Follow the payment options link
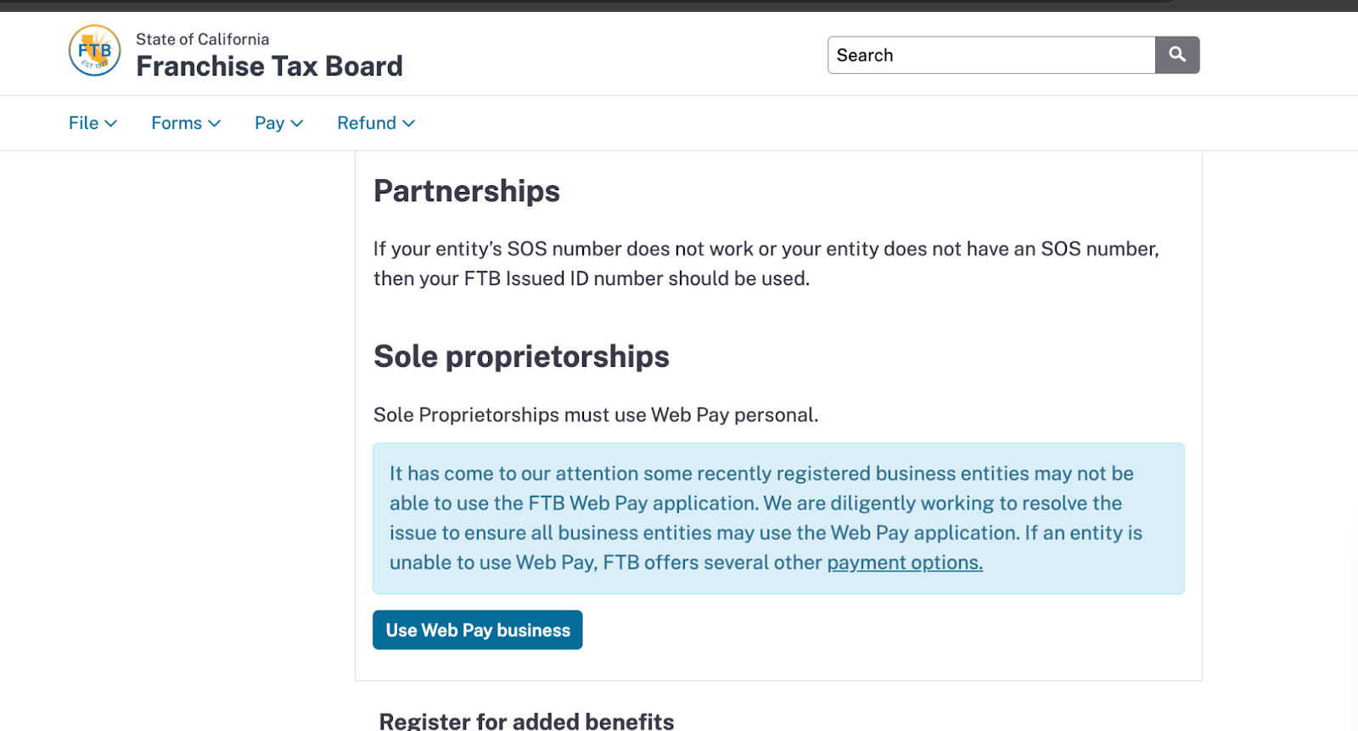The height and width of the screenshot is (731, 1358). click(x=905, y=563)
